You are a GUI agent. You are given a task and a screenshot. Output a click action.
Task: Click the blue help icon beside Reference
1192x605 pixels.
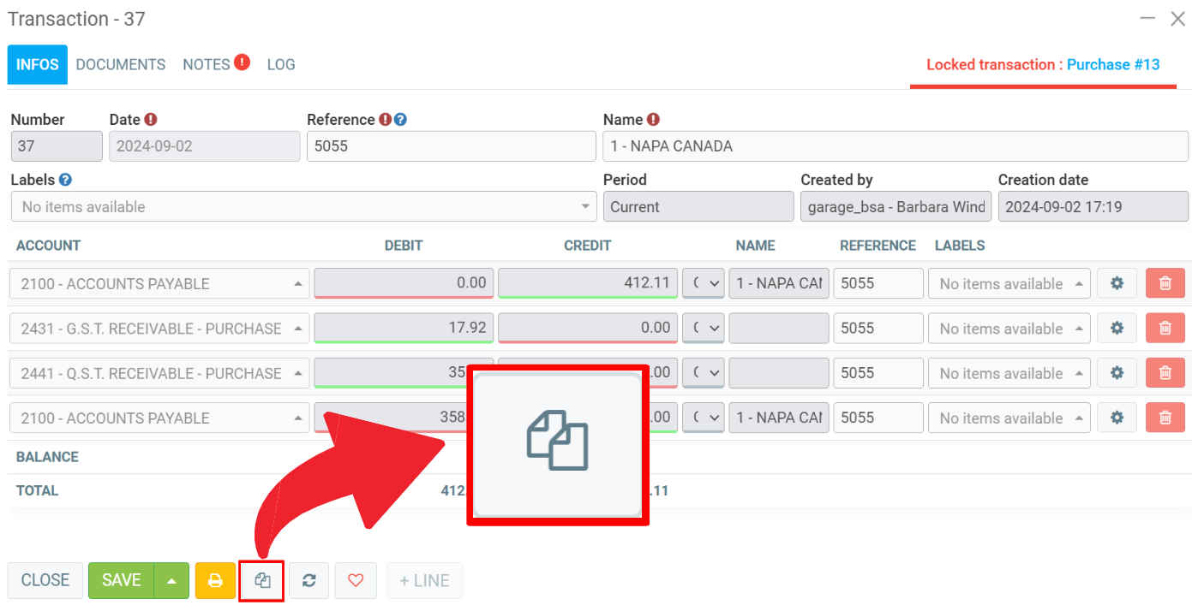[x=400, y=120]
